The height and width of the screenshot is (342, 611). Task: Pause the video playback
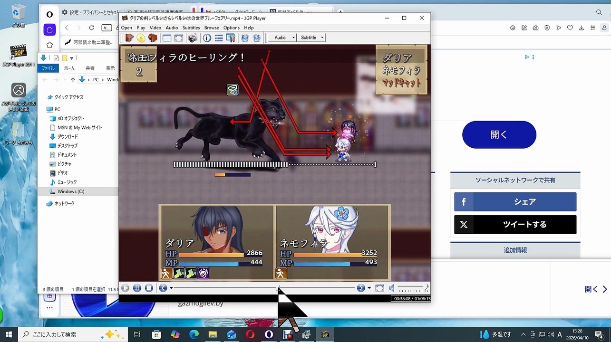[137, 288]
